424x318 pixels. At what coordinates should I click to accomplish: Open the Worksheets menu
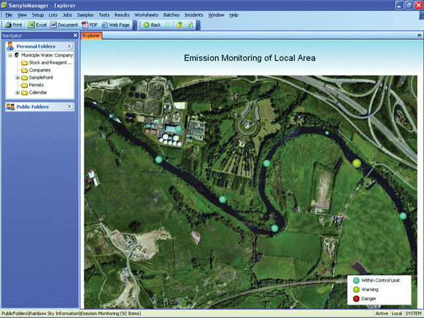coord(146,15)
